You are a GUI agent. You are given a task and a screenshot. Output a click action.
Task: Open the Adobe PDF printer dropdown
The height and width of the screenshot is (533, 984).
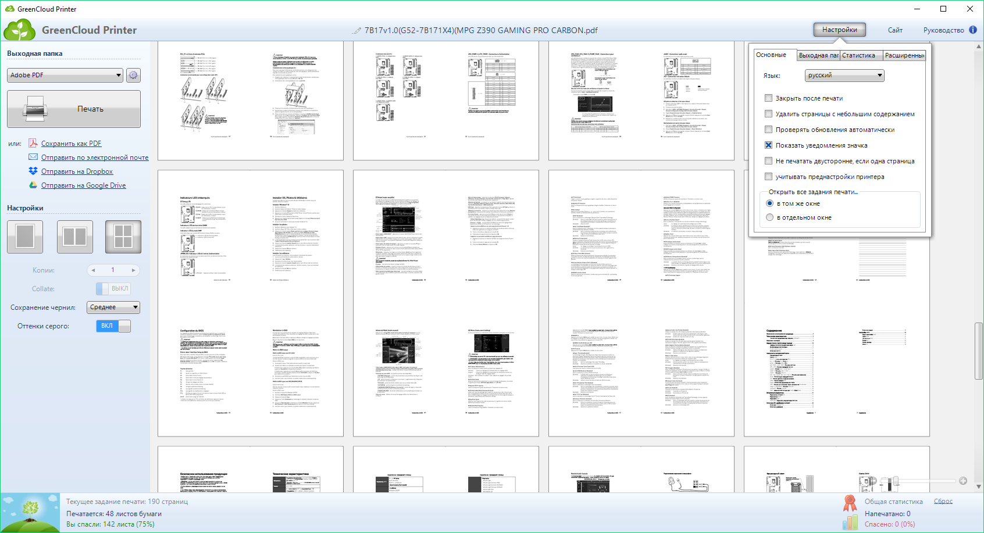click(x=65, y=75)
